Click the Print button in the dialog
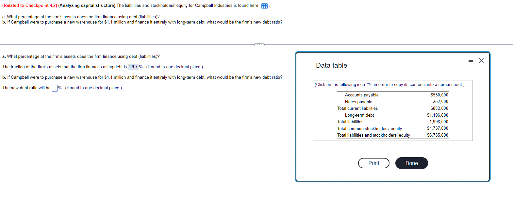 [x=373, y=163]
